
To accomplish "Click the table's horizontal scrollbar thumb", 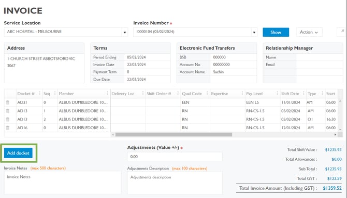I will tap(173, 134).
